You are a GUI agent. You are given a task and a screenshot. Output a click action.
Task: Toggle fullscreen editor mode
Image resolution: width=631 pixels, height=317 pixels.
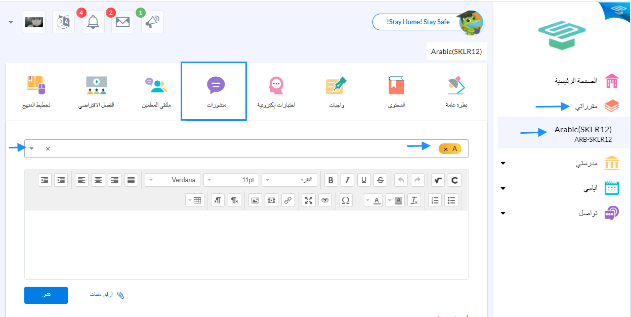309,200
